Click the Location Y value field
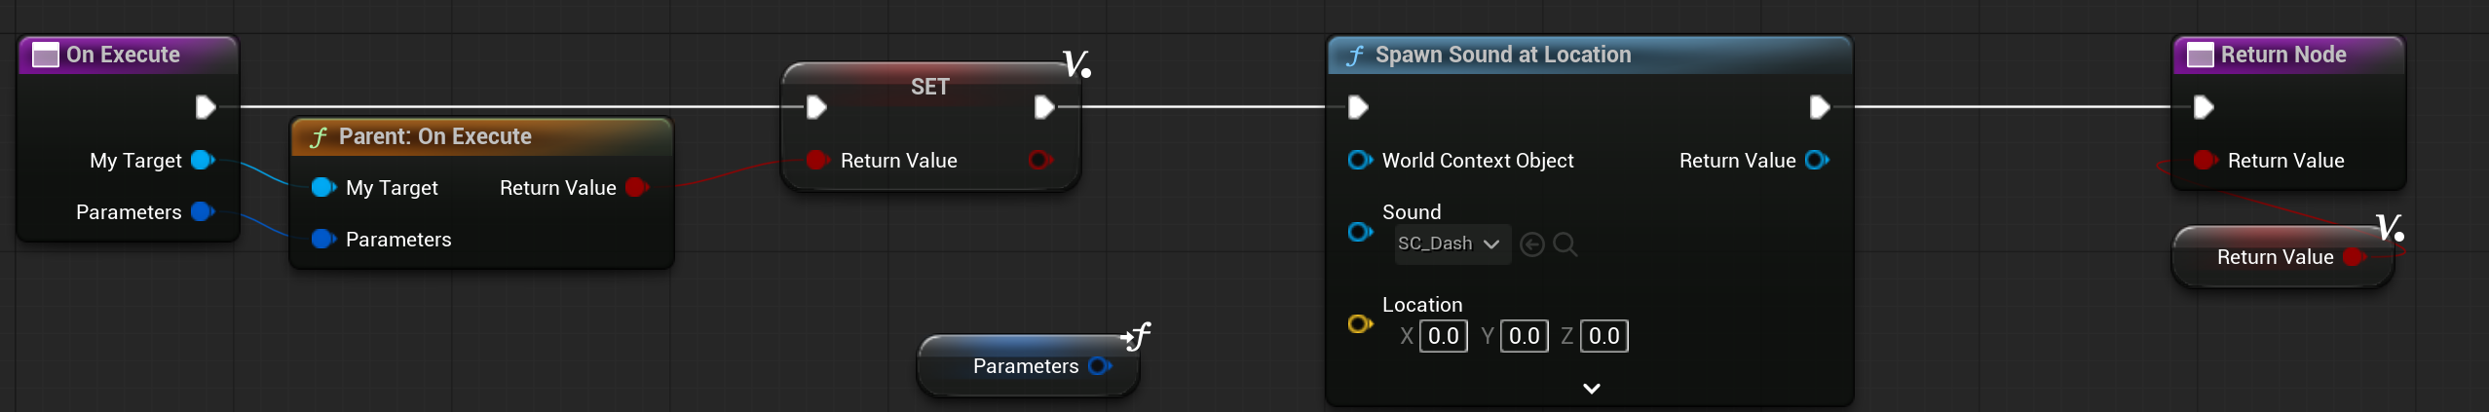Viewport: 2489px width, 412px height. [x=1525, y=336]
